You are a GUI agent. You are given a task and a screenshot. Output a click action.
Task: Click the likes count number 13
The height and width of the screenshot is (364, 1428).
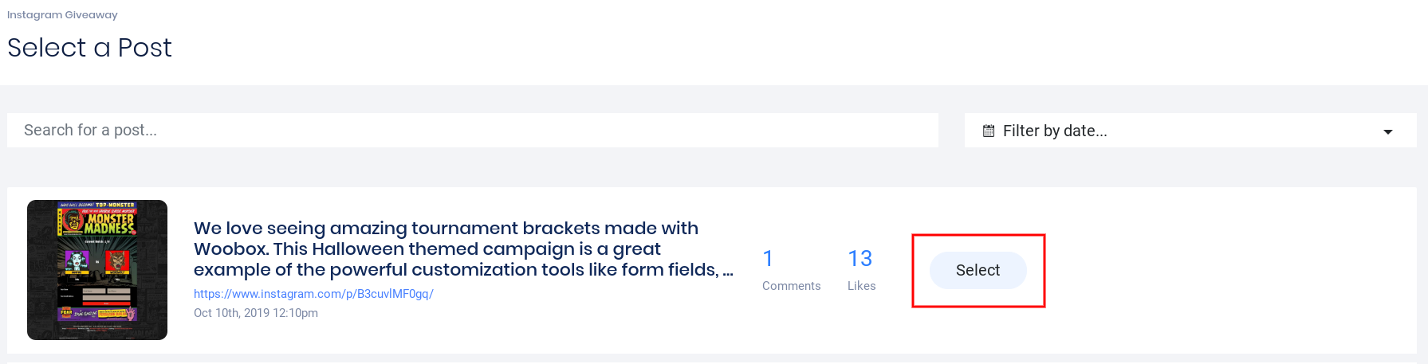pyautogui.click(x=860, y=258)
